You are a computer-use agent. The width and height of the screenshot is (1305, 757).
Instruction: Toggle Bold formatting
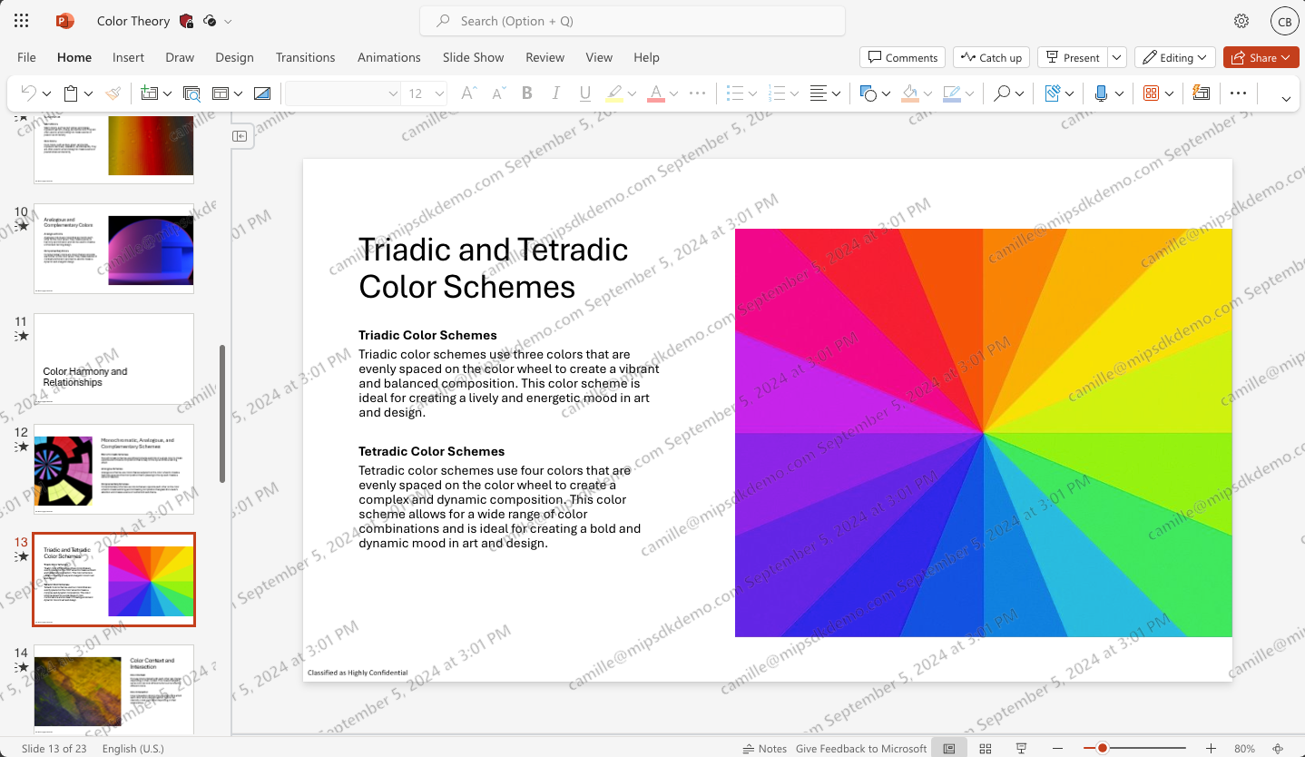pos(526,93)
